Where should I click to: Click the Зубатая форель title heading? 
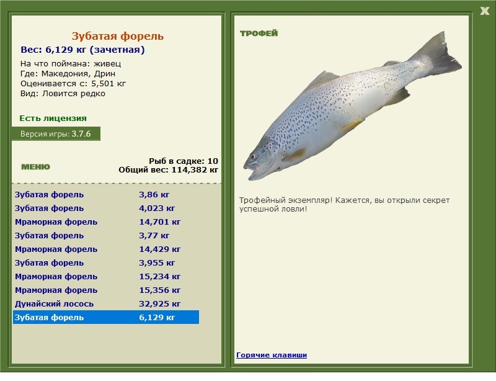(118, 36)
